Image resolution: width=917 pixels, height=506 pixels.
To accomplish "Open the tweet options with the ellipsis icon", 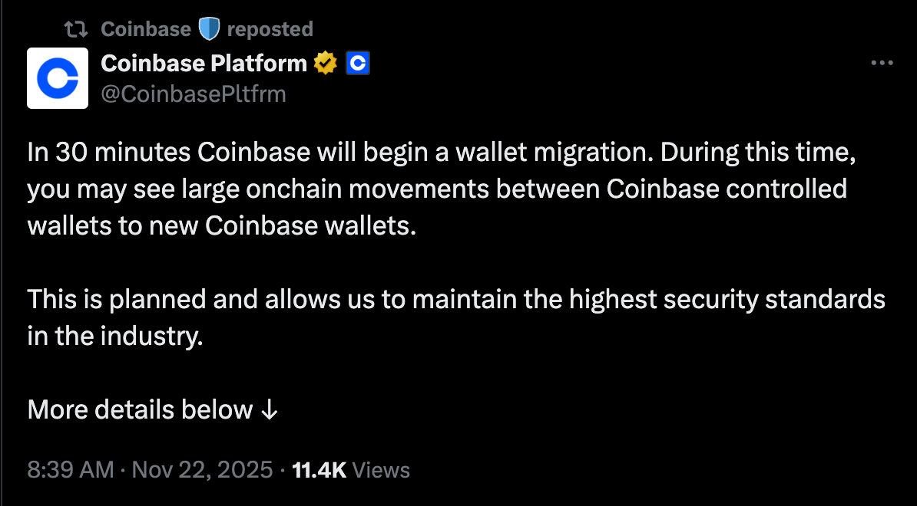I will coord(882,62).
